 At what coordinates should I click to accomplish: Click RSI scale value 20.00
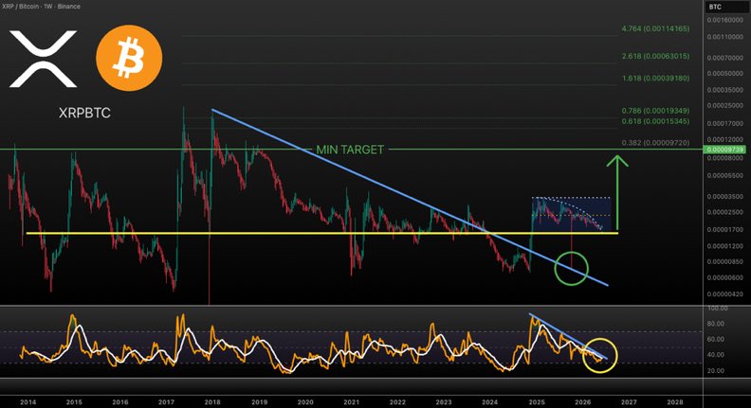(716, 371)
